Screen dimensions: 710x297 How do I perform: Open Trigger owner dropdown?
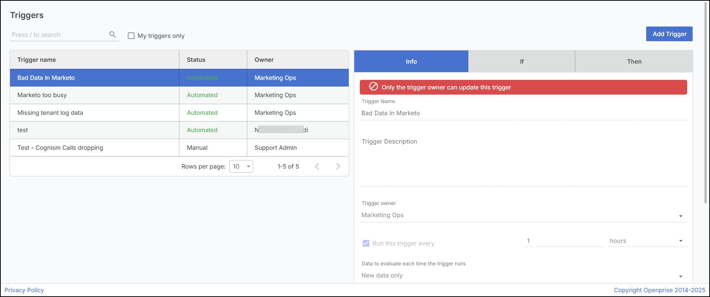click(x=523, y=215)
